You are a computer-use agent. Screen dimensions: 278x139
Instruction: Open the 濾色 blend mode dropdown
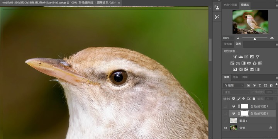(x=236, y=92)
